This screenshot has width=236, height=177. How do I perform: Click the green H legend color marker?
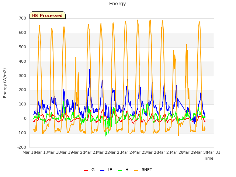tap(120, 170)
